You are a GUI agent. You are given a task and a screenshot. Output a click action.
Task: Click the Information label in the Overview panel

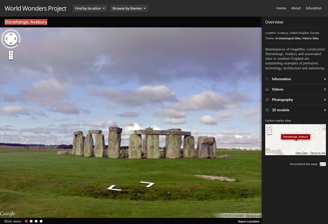point(281,79)
